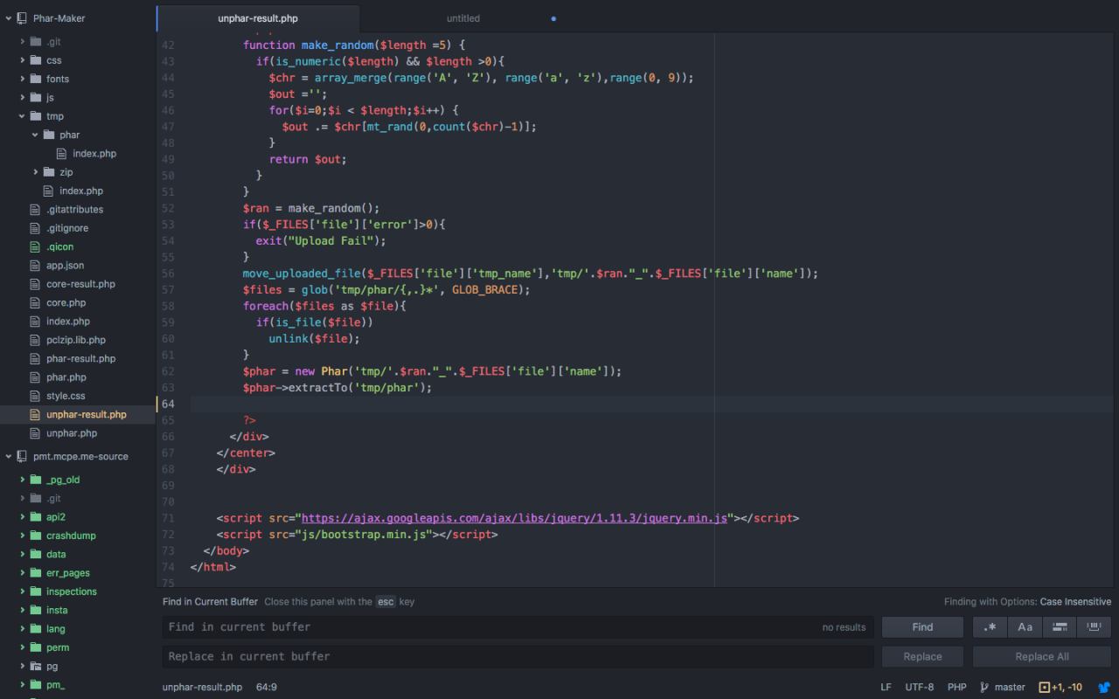
Task: Click the UTF-8 encoding selector
Action: [x=919, y=688]
